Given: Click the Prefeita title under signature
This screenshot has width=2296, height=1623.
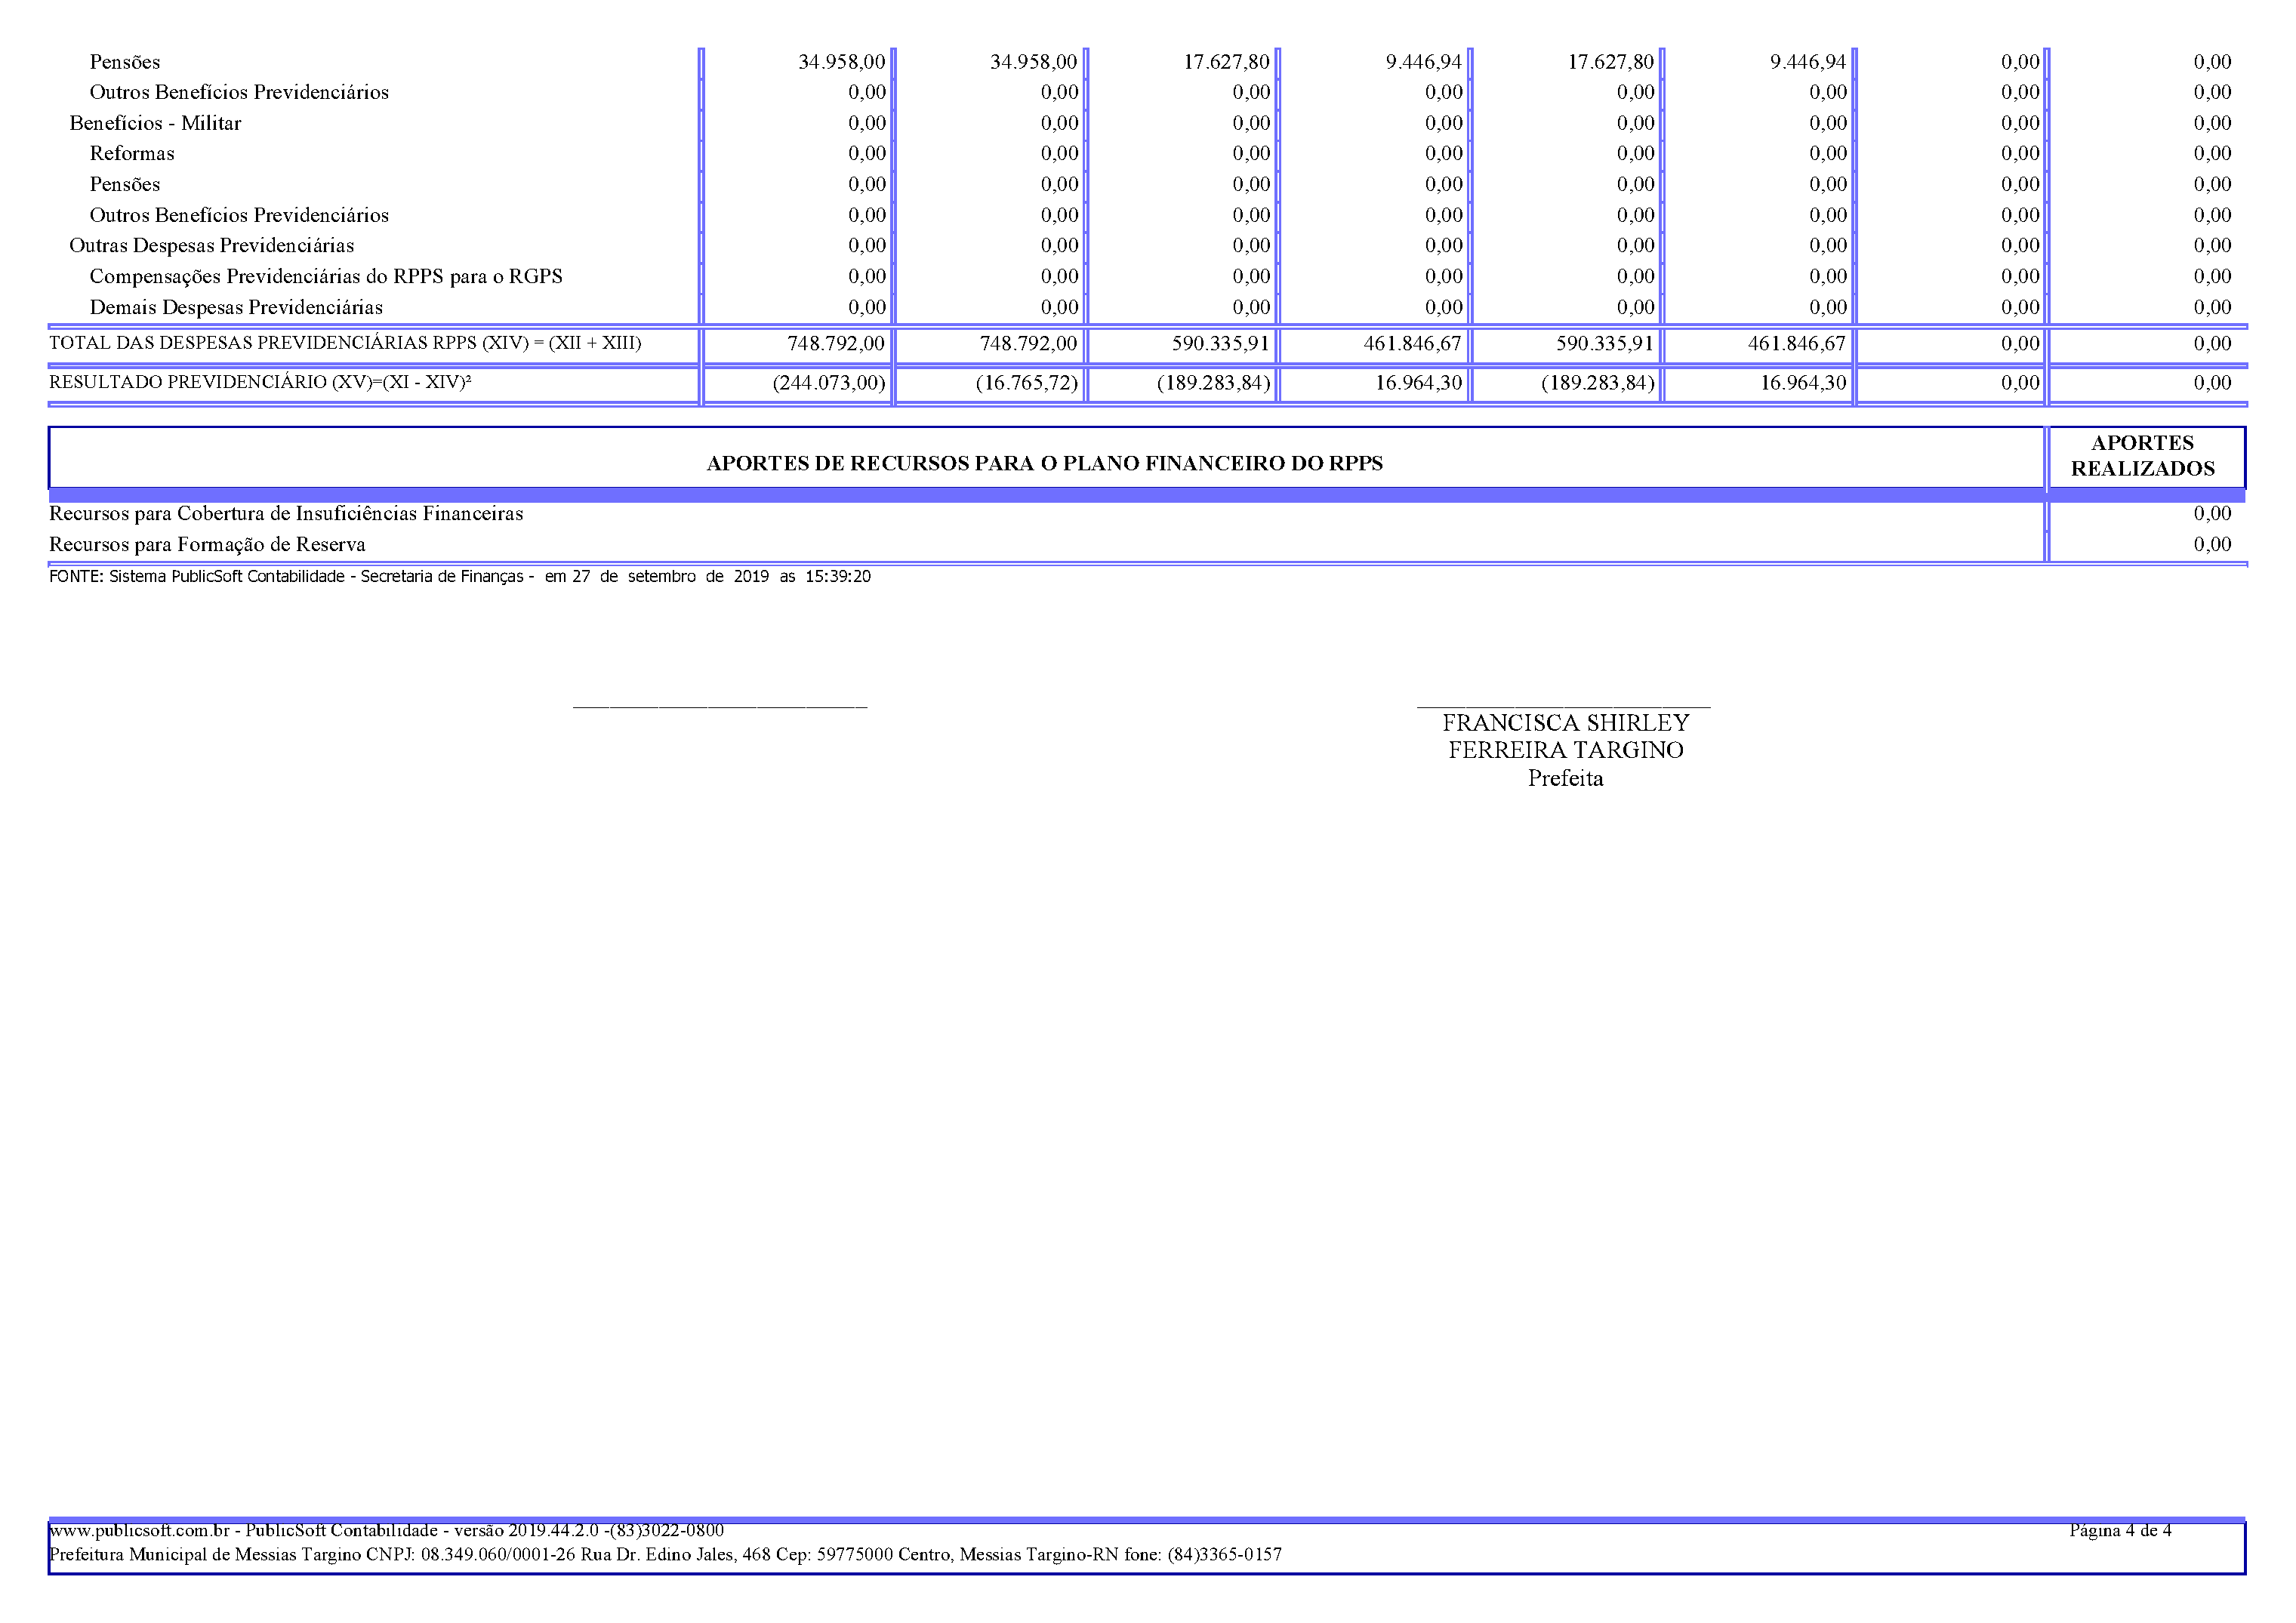Looking at the screenshot, I should click(x=1565, y=778).
